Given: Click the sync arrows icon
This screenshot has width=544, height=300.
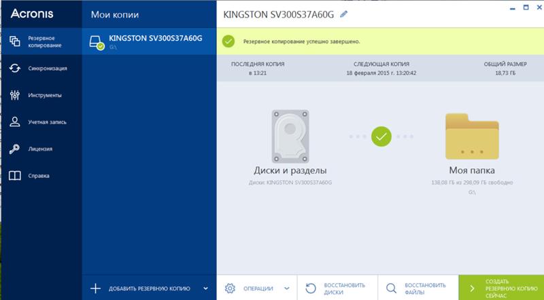Looking at the screenshot, I should [14, 69].
